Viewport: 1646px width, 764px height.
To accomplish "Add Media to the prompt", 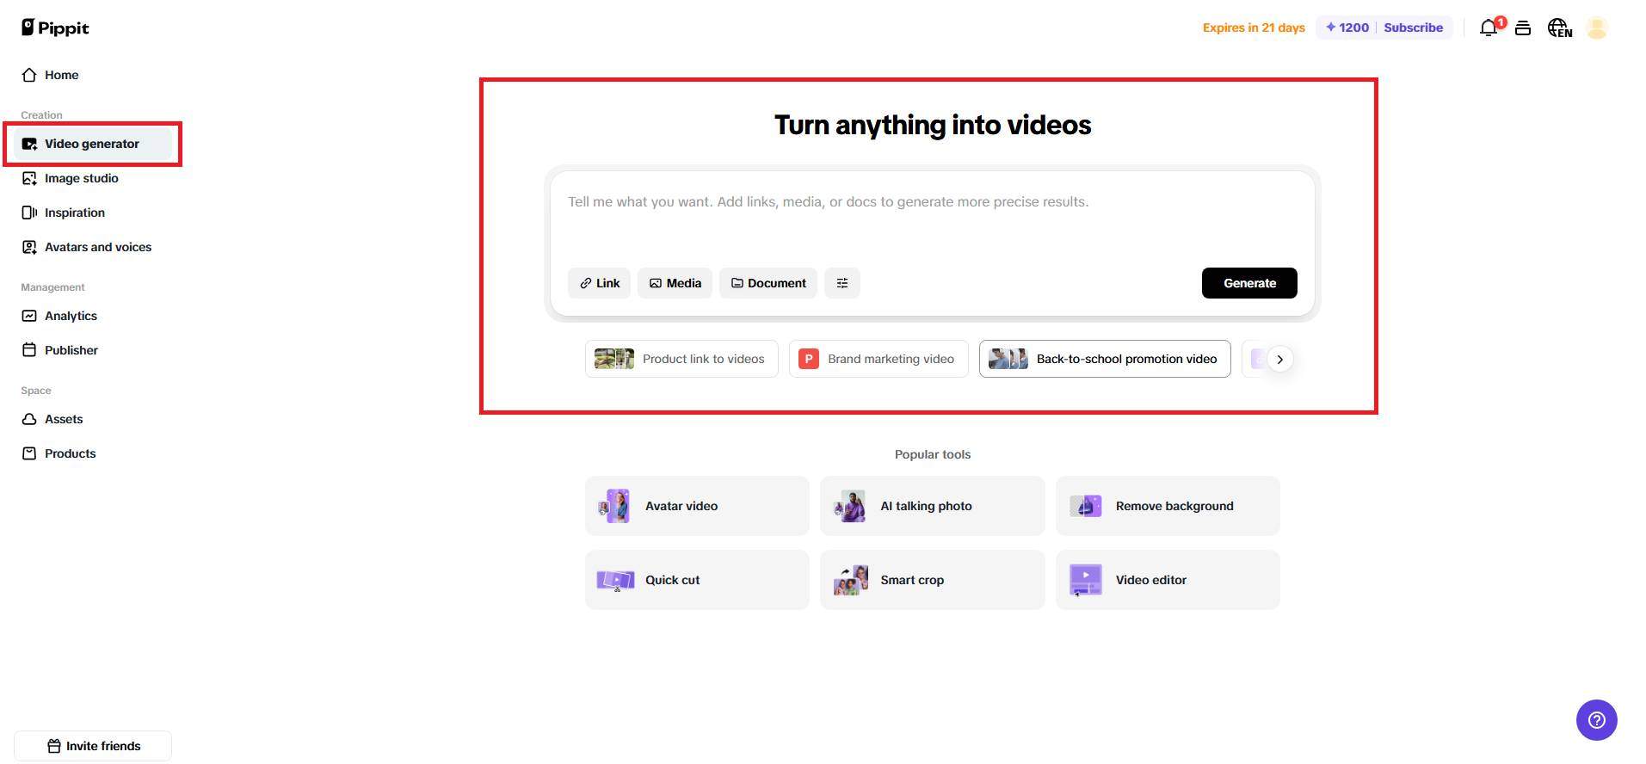I will pyautogui.click(x=675, y=283).
